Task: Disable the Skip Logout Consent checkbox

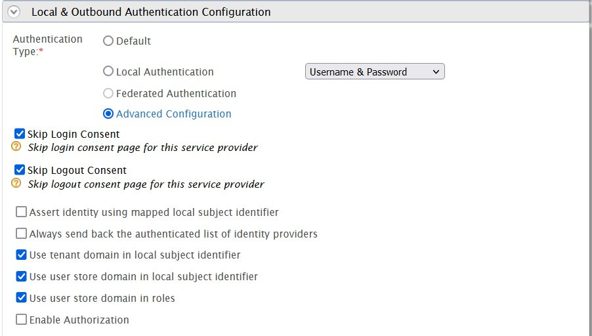Action: (x=20, y=170)
